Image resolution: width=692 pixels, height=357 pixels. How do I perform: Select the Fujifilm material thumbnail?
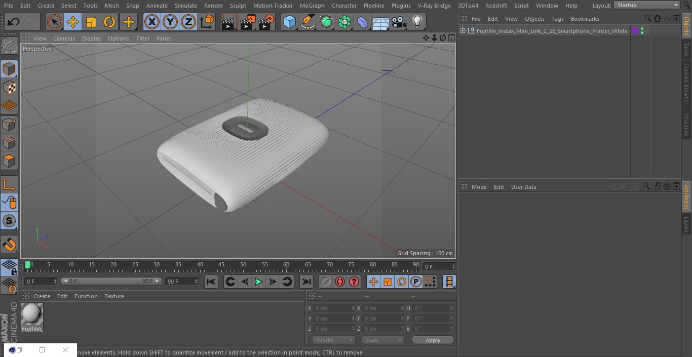tap(32, 314)
